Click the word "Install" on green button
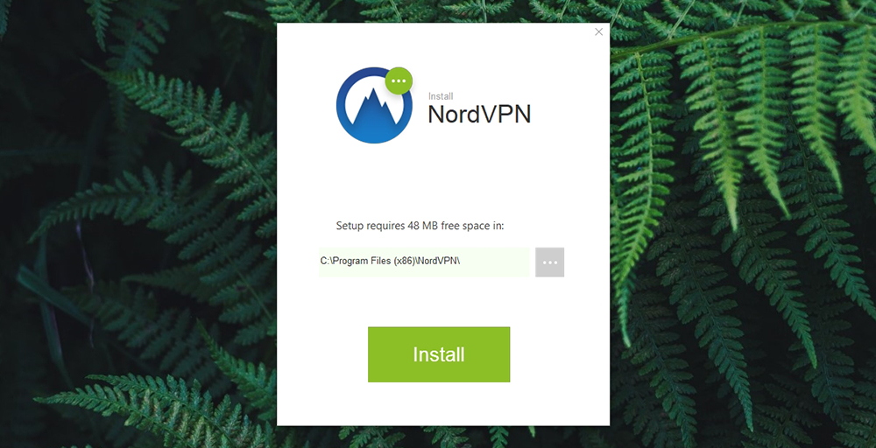This screenshot has width=876, height=448. (439, 355)
